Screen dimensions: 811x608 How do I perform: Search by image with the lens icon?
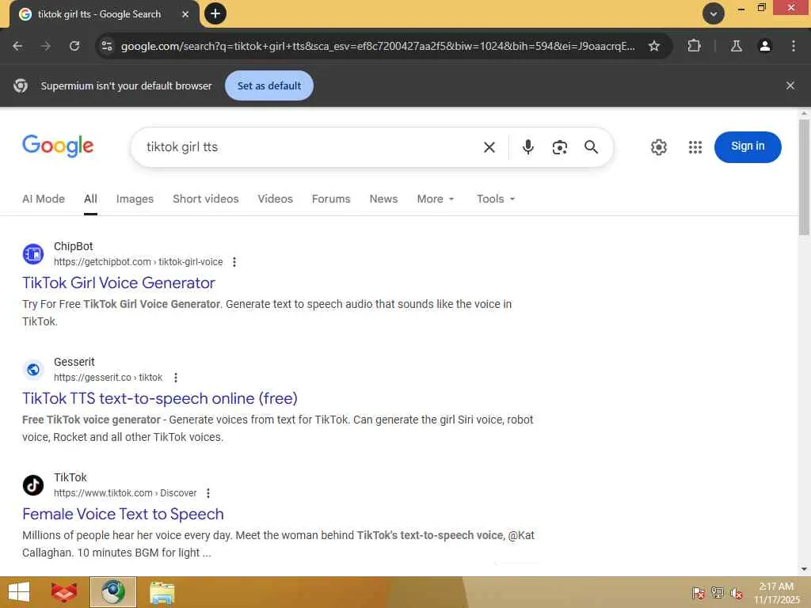[x=560, y=147]
